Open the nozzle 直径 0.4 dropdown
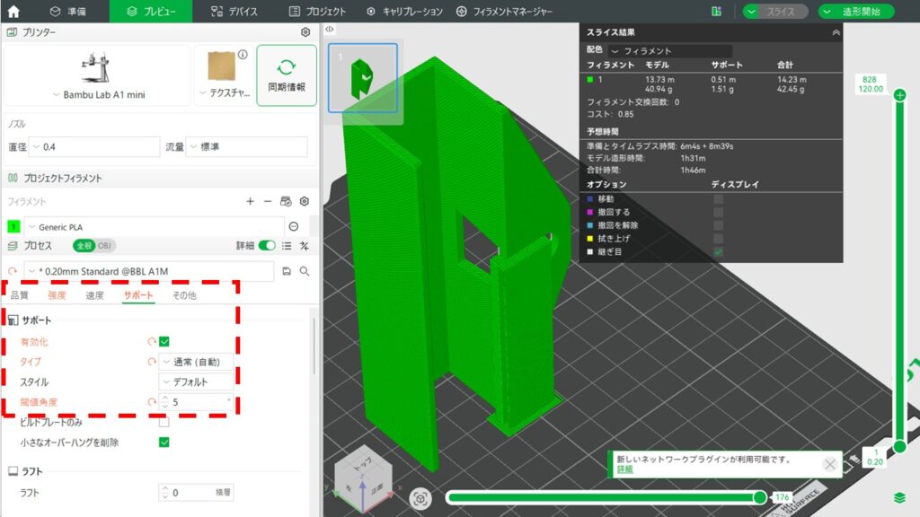 click(x=94, y=146)
